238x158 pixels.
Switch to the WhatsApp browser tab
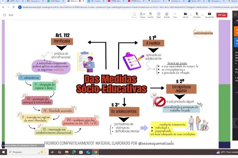[x=54, y=1]
